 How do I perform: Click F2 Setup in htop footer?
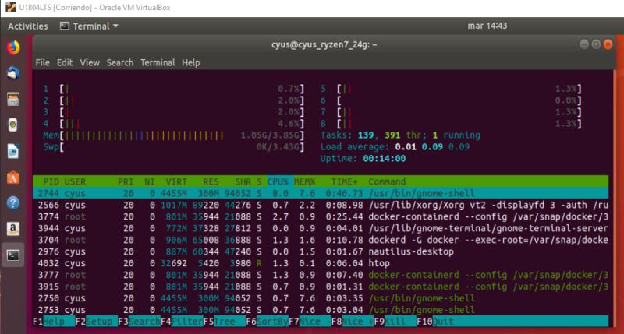(x=96, y=322)
